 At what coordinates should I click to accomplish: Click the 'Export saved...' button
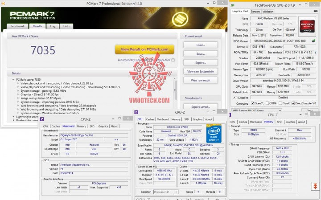(x=201, y=106)
